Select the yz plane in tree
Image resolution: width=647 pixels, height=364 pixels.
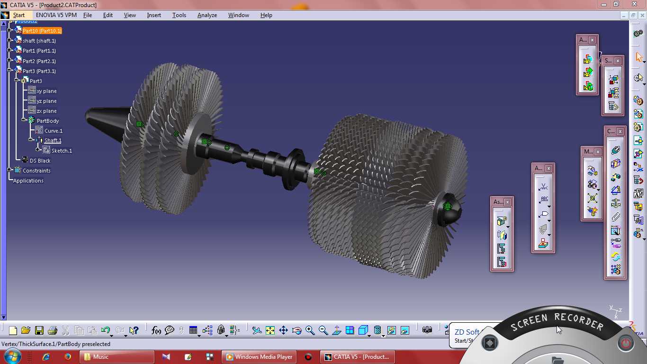point(46,101)
